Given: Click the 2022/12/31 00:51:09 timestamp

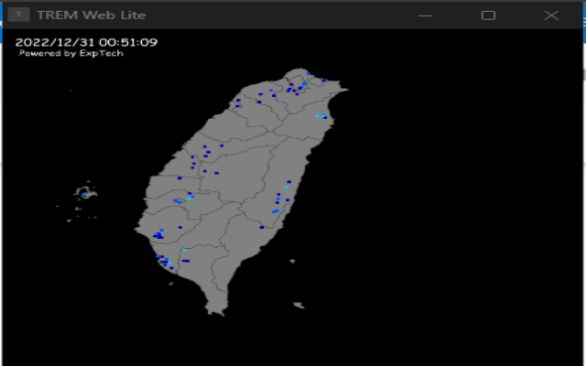Looking at the screenshot, I should pos(86,42).
